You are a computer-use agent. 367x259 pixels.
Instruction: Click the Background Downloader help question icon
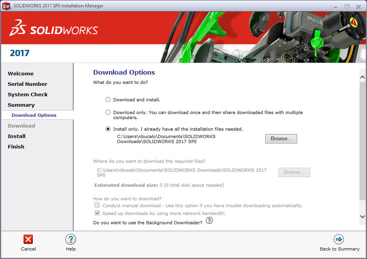pos(209,220)
